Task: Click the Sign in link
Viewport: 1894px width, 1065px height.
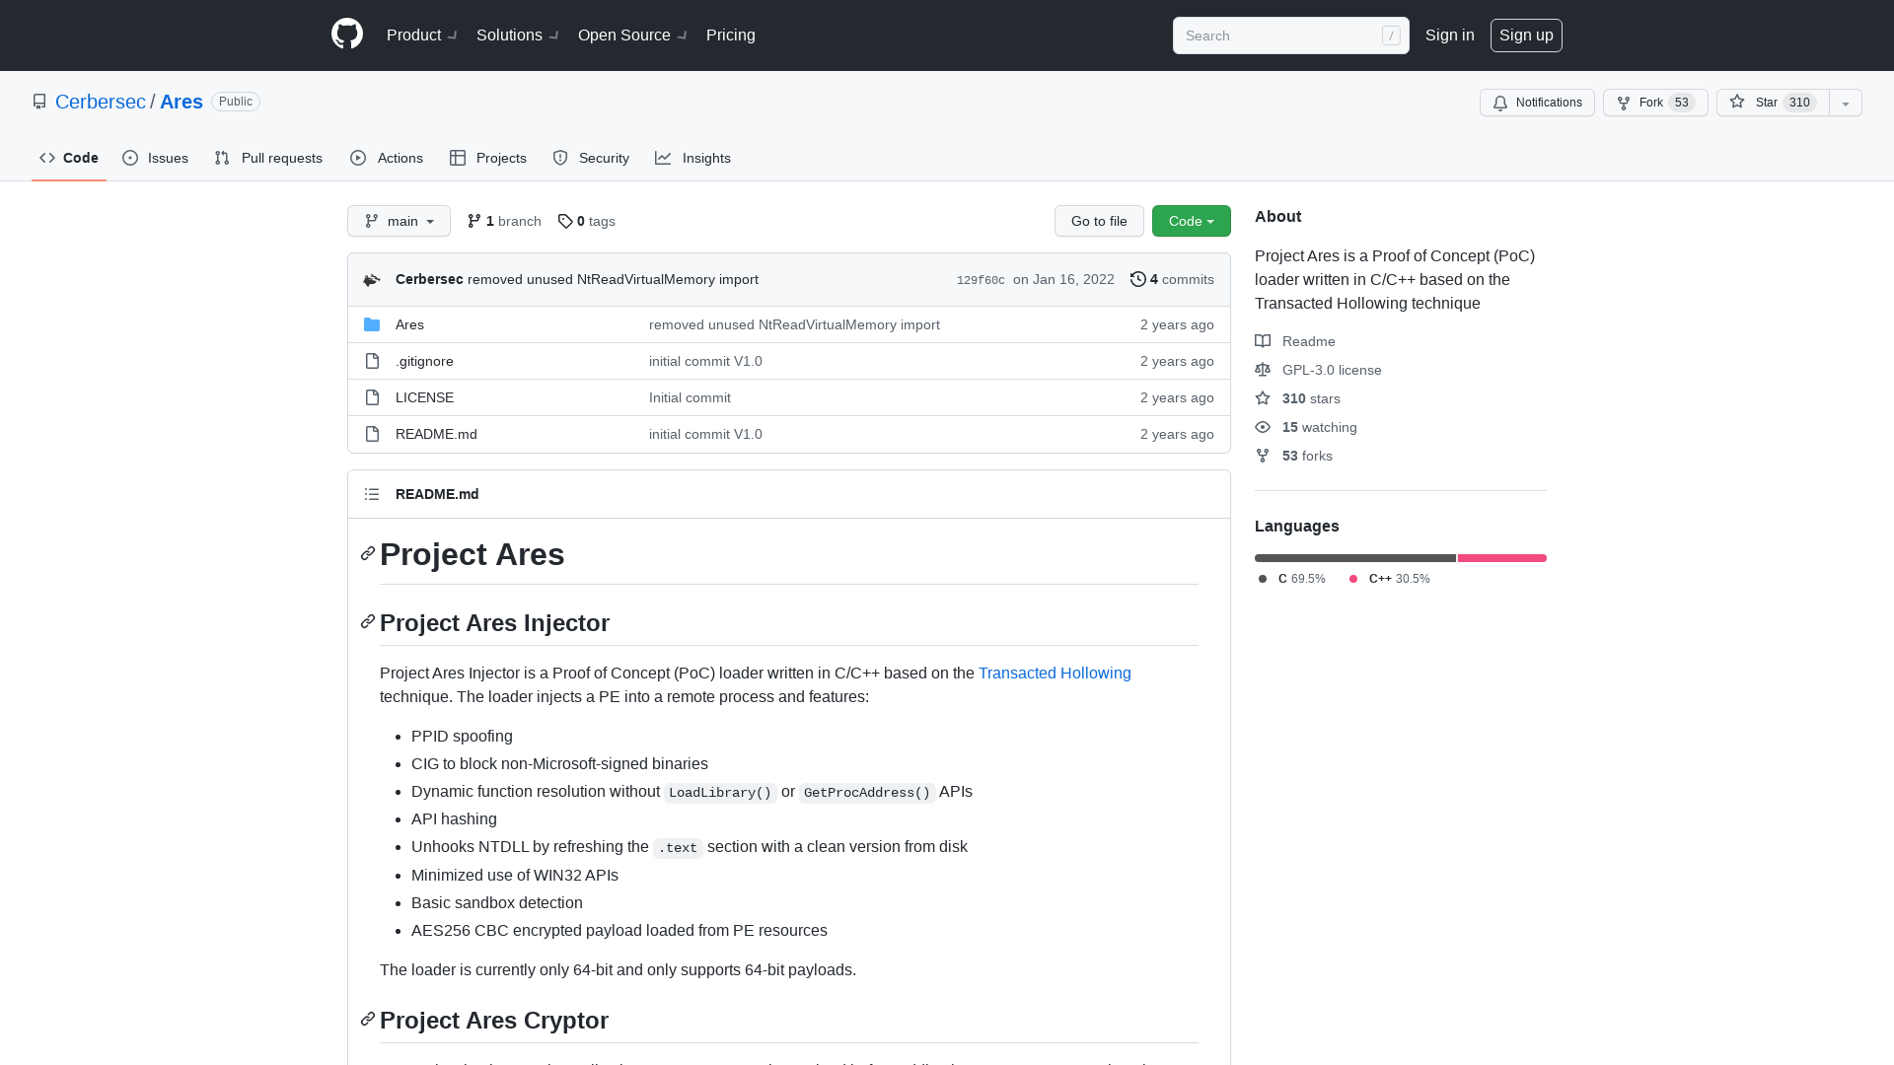Action: 1450,35
